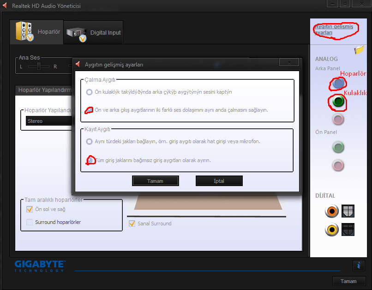372x290 pixels.
Task: Uncheck the Ön sol ve sağ checkbox
Action: pyautogui.click(x=30, y=209)
